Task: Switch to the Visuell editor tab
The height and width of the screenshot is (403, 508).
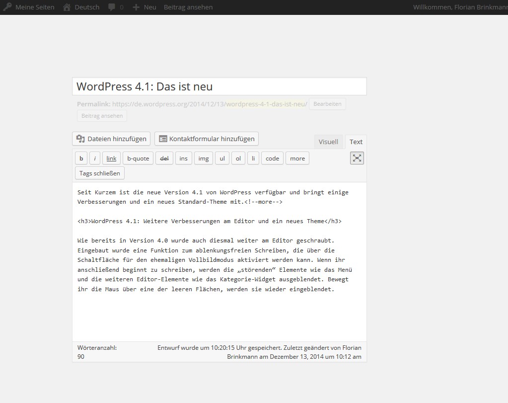Action: click(328, 142)
